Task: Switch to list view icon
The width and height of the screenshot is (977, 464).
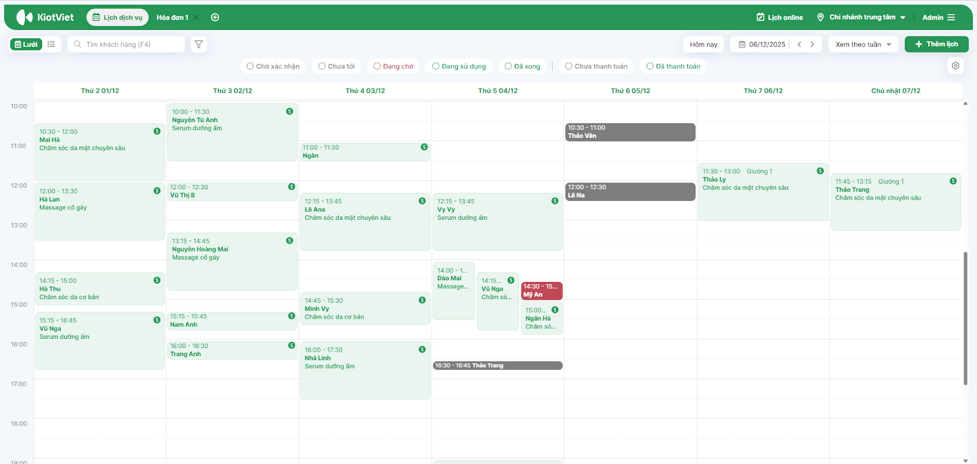Action: click(51, 45)
